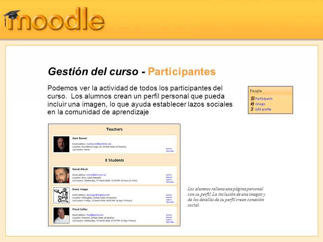View Activity for Daniel Miksik
The image size is (323, 242).
(169, 175)
